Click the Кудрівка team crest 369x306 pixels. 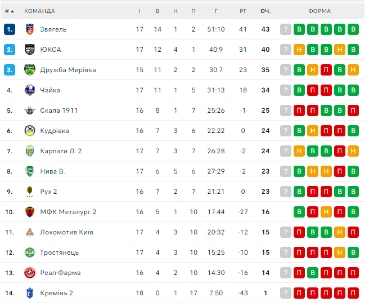30,131
